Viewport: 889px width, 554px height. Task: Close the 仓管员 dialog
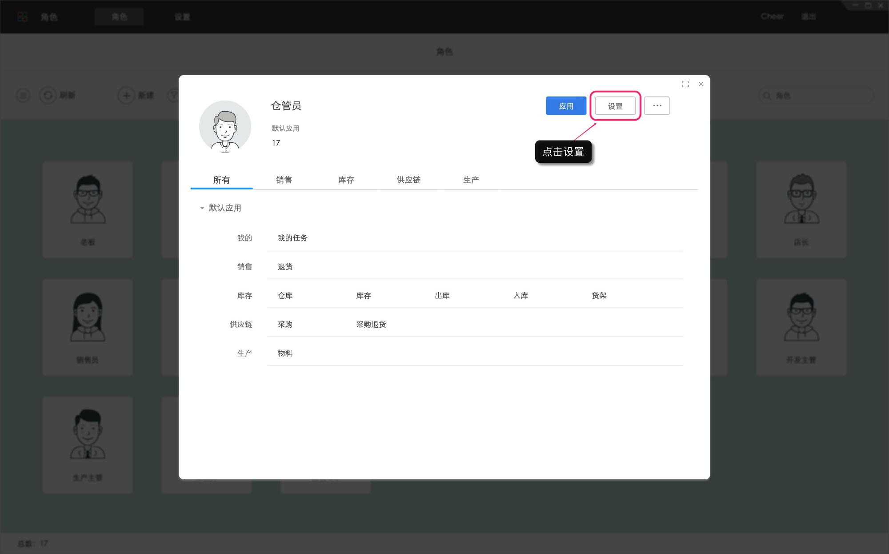[x=701, y=84]
